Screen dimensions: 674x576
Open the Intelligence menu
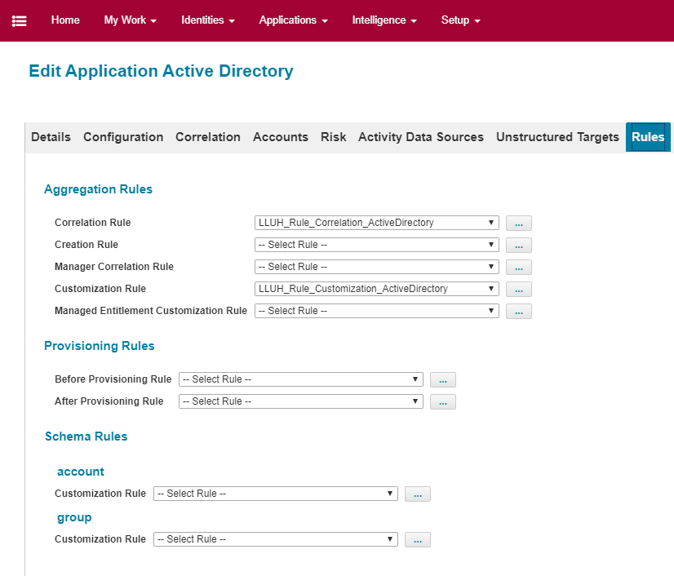[x=384, y=20]
